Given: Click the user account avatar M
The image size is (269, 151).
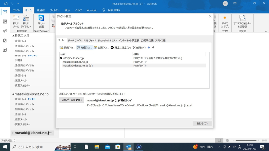Looking at the screenshot, I should click(x=225, y=3).
